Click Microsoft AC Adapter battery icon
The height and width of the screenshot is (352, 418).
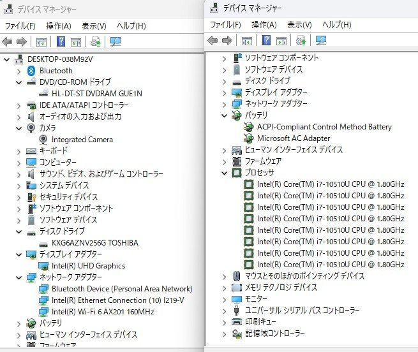click(249, 138)
